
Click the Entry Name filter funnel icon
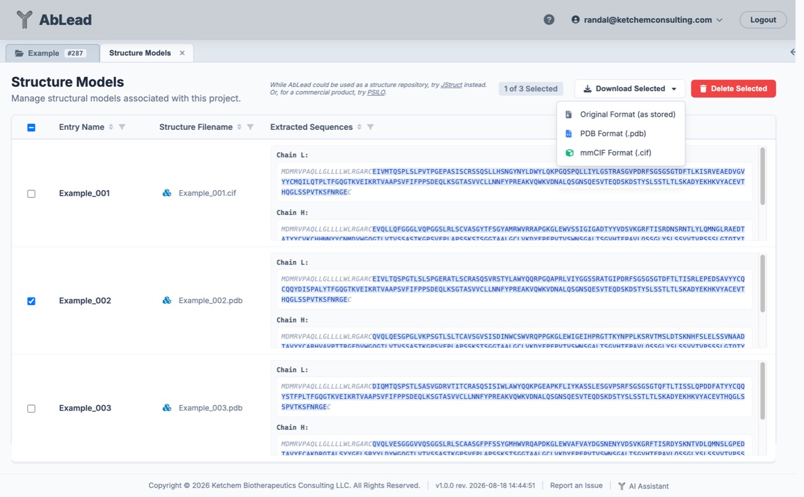coord(122,127)
